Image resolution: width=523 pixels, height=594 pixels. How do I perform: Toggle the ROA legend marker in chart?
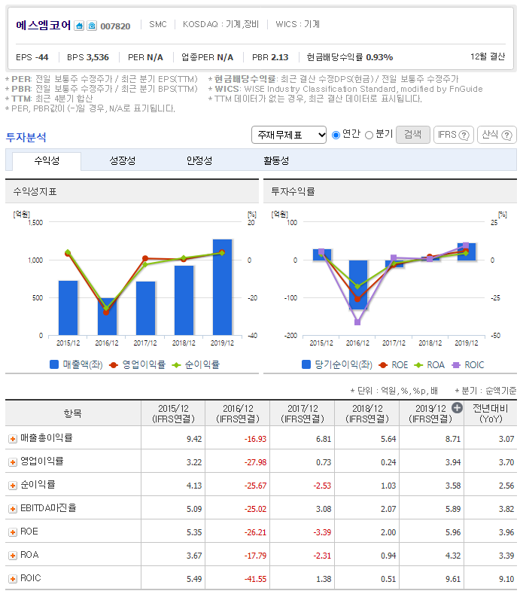point(418,365)
